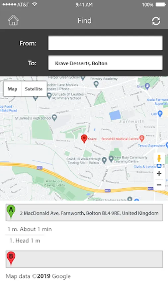Tap the St James's High School pin
Viewport: 168px width, 300px height.
(54, 118)
